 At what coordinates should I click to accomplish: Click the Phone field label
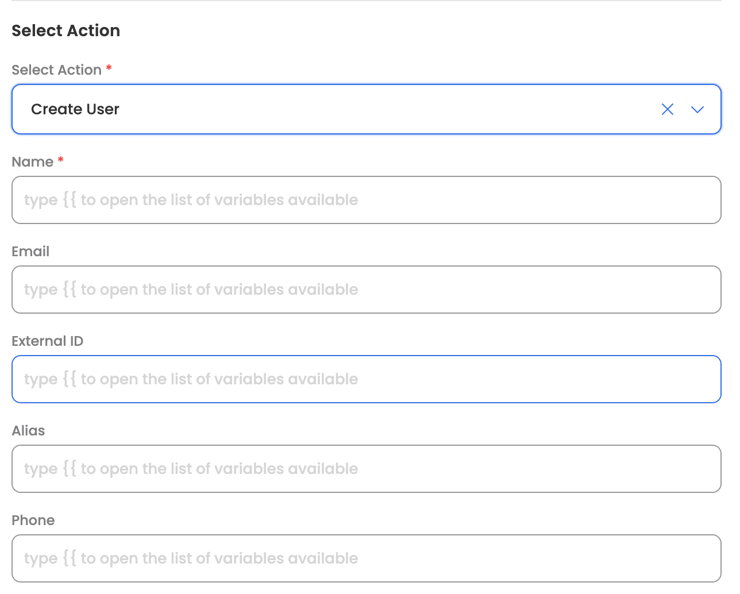(33, 520)
